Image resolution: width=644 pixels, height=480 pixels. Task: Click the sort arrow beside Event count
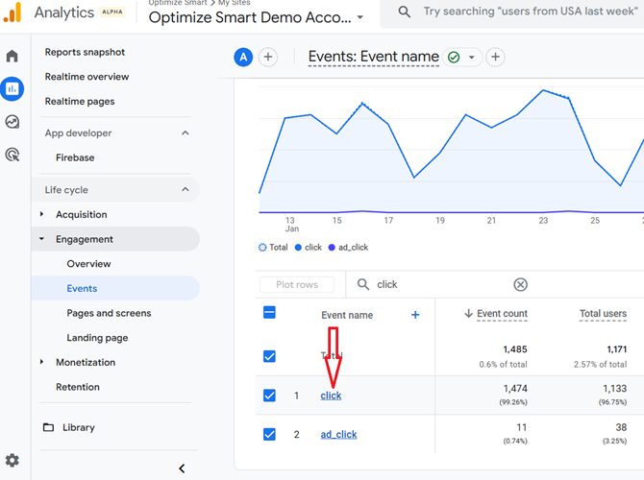point(468,313)
